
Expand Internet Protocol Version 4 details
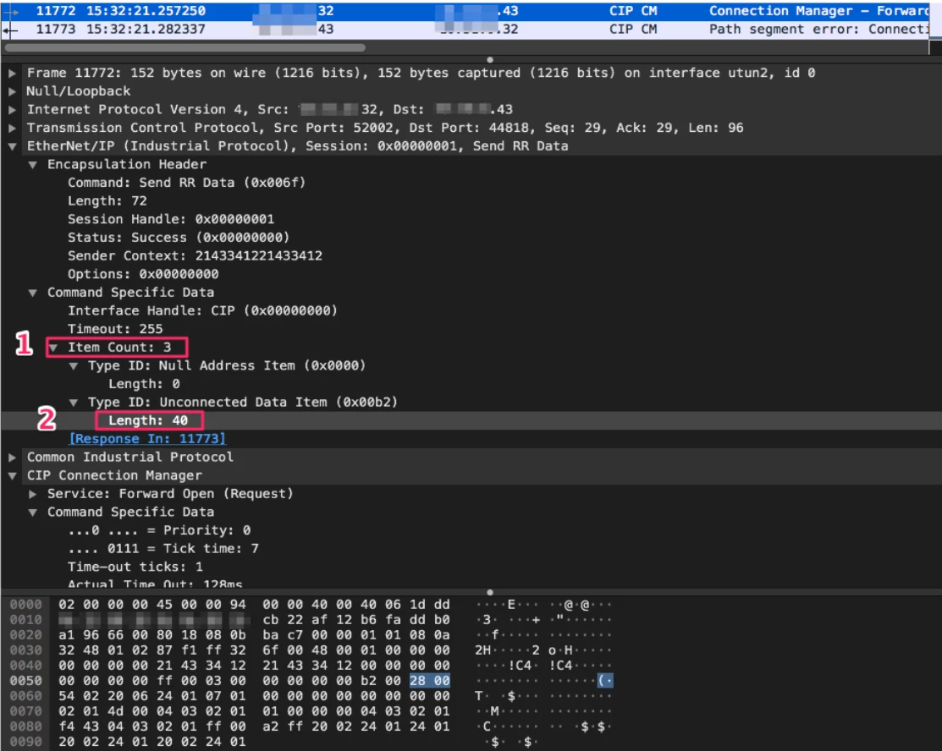[12, 110]
